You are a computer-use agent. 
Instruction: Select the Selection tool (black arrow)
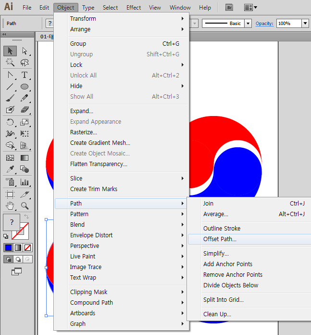pos(10,51)
